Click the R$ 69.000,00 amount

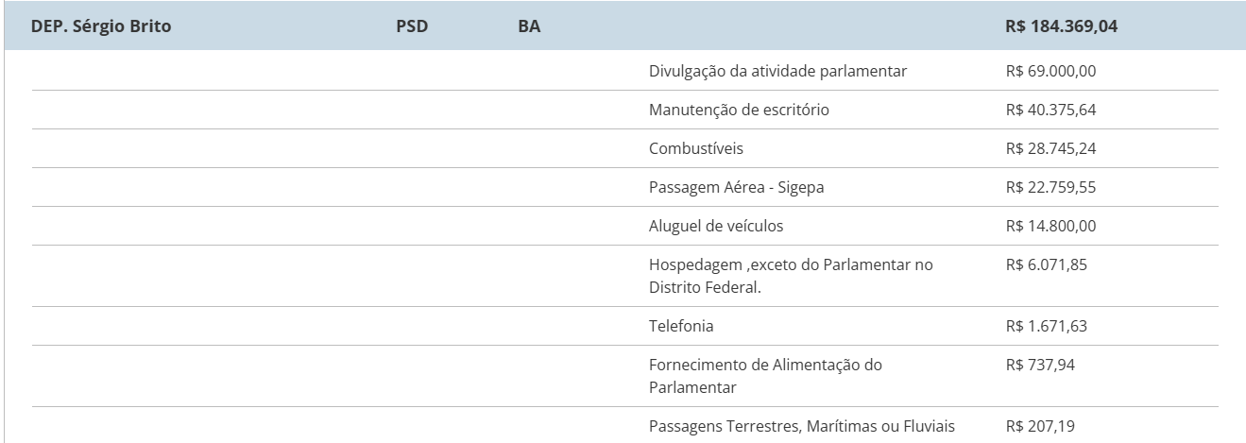coord(1051,71)
